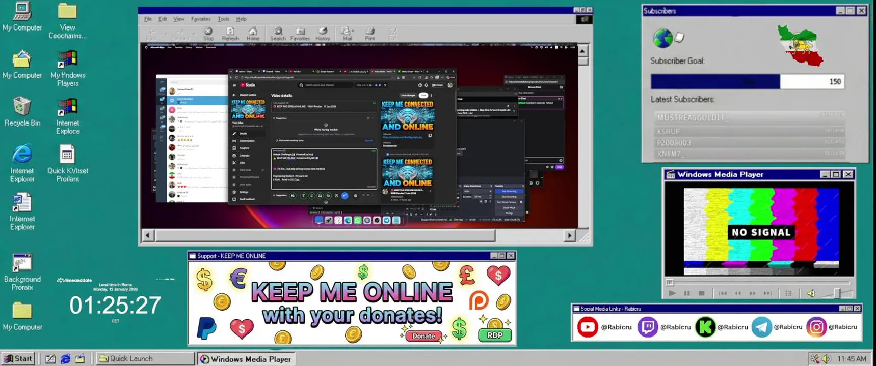Click the Subscriber Goal progress bar

748,81
